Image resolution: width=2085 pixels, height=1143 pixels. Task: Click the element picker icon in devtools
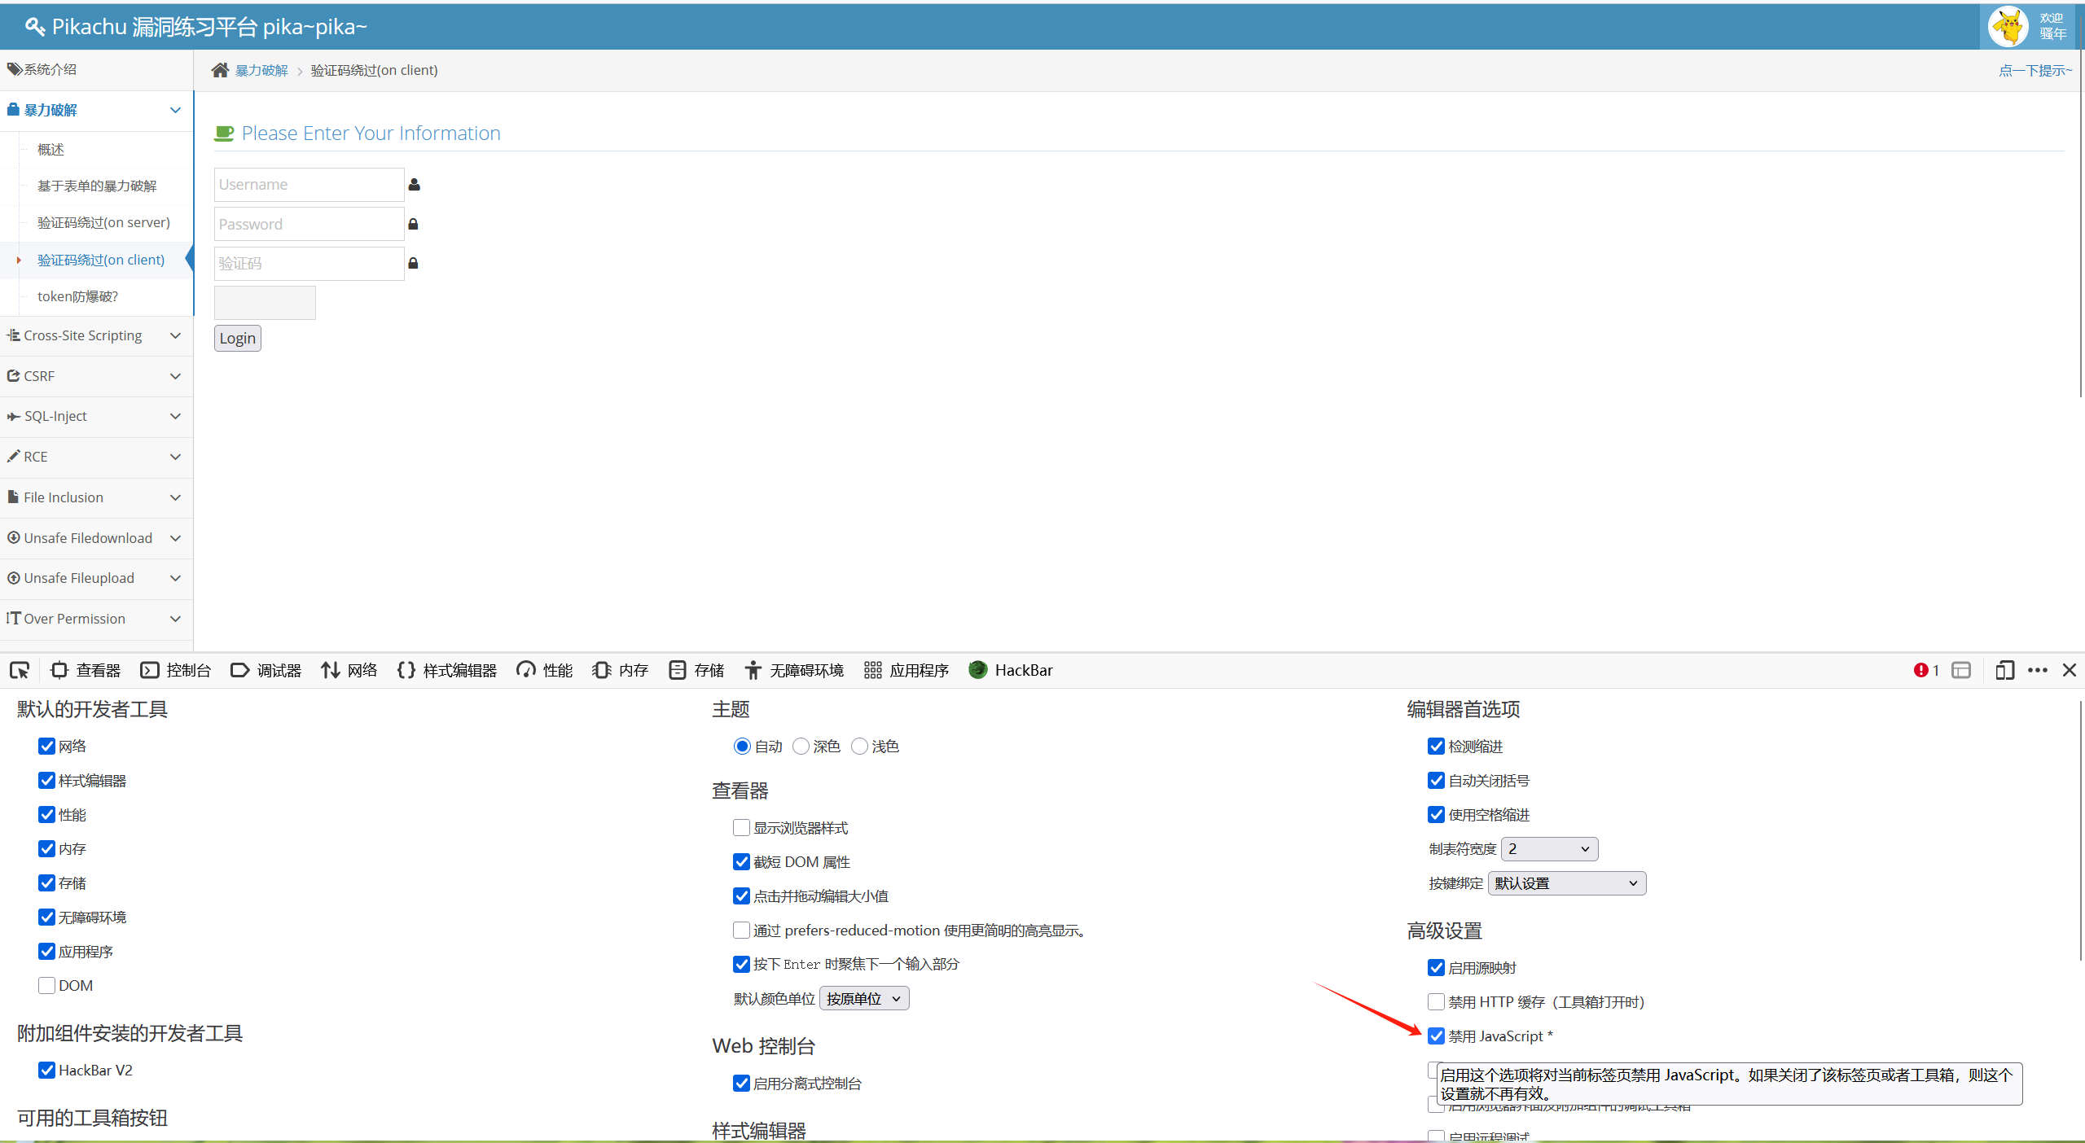(20, 670)
